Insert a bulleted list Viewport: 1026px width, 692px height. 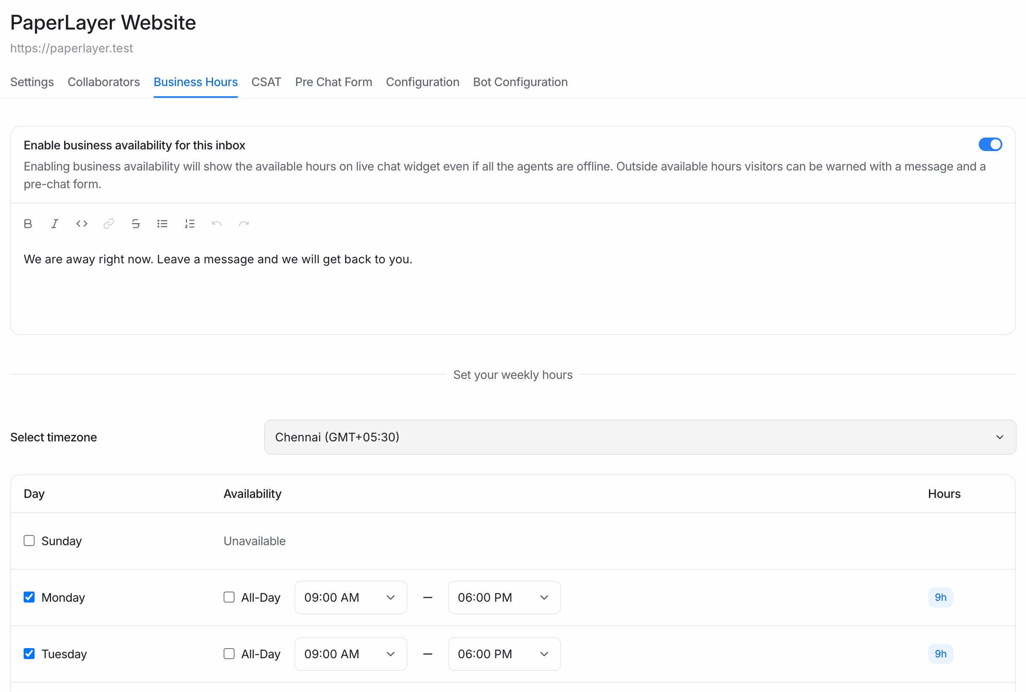(162, 224)
